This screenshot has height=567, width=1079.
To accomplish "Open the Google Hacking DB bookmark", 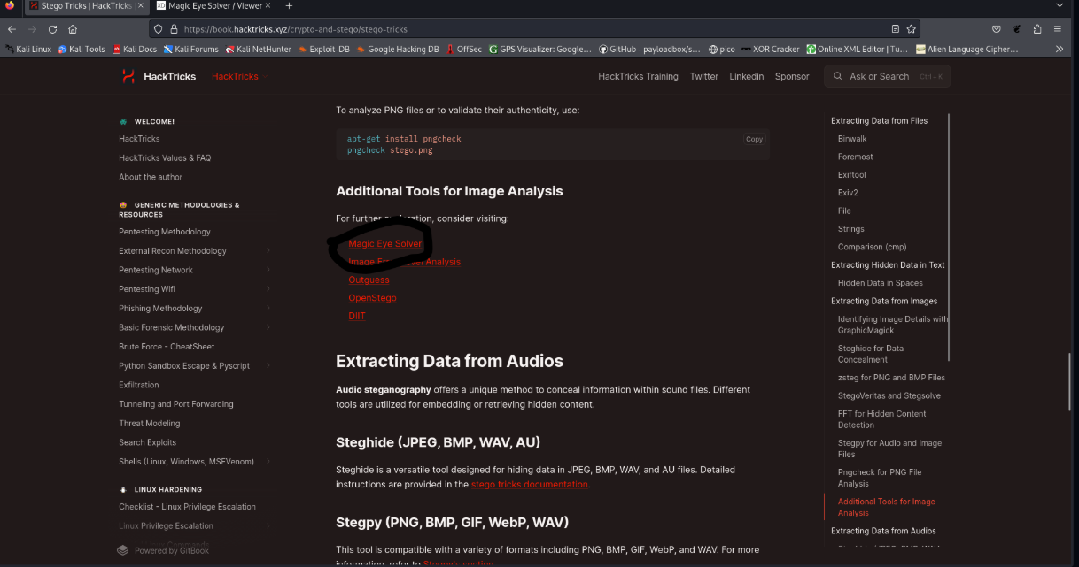I will [x=398, y=50].
